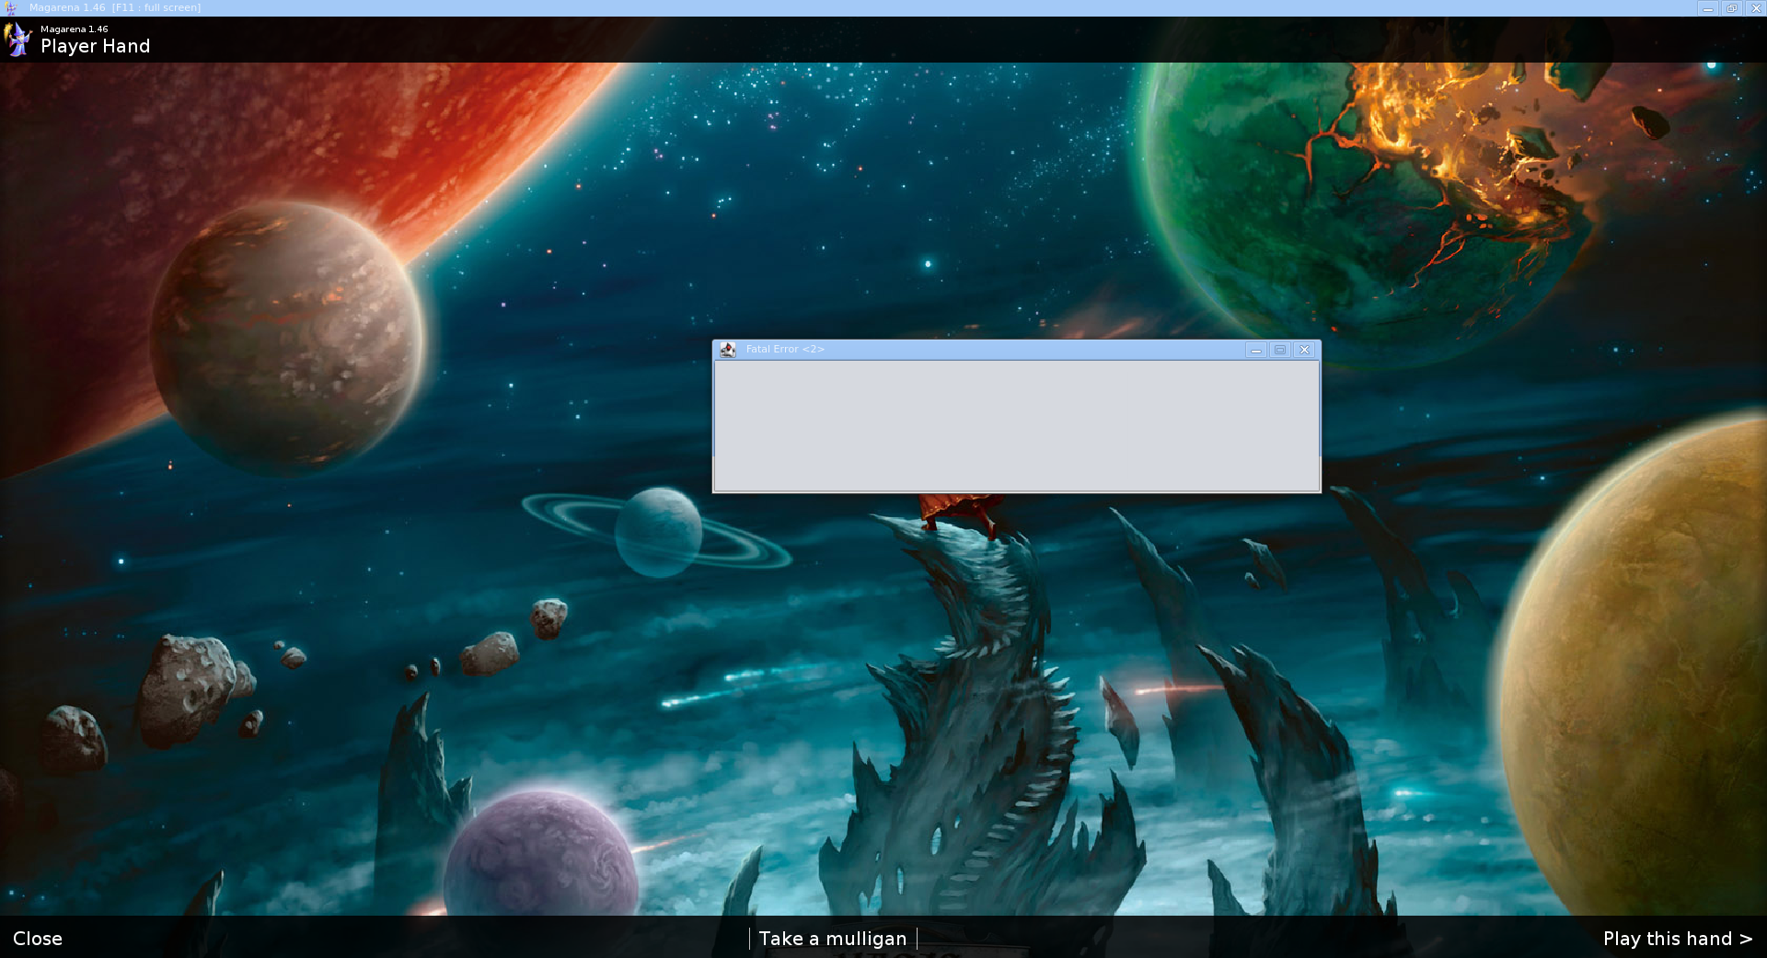Click the Player Hand screen heading

pos(95,46)
